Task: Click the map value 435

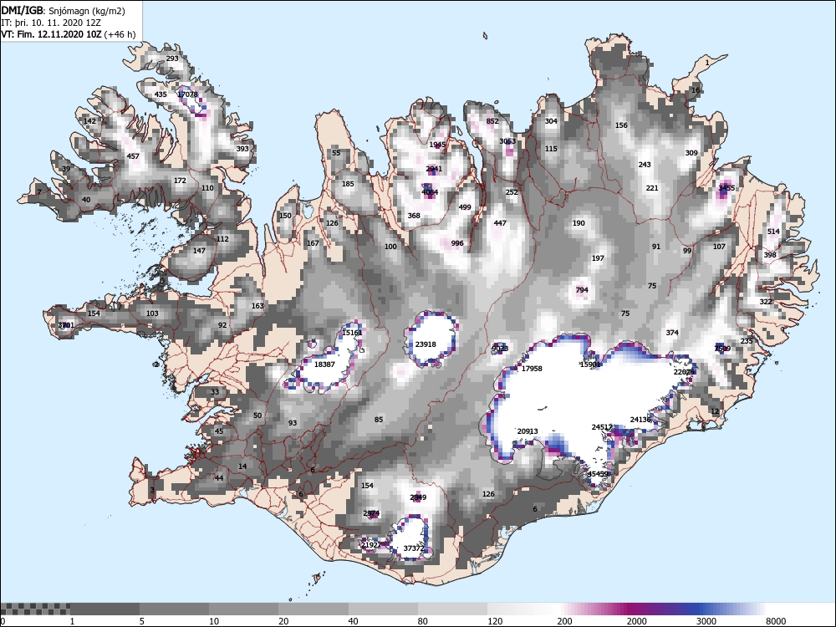Action: [x=161, y=94]
